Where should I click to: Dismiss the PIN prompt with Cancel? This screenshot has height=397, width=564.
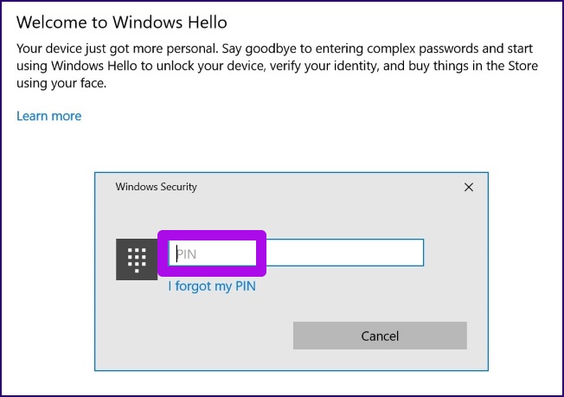pyautogui.click(x=380, y=336)
